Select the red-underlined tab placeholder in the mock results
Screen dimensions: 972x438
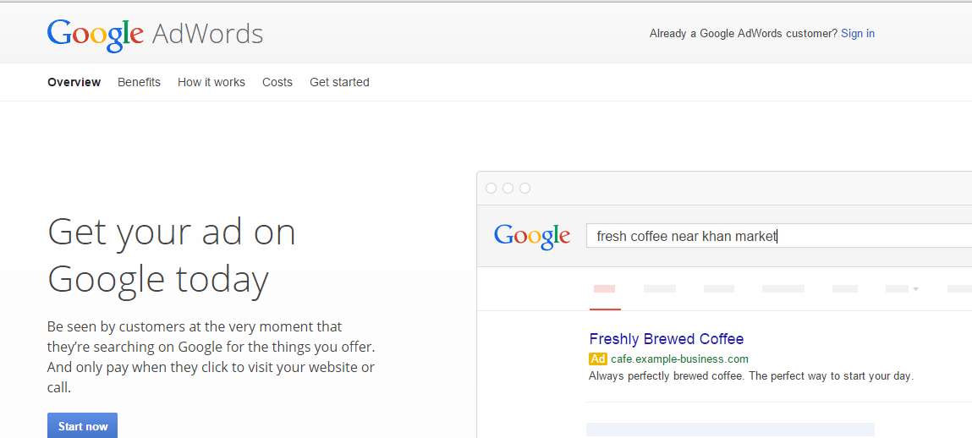(604, 289)
